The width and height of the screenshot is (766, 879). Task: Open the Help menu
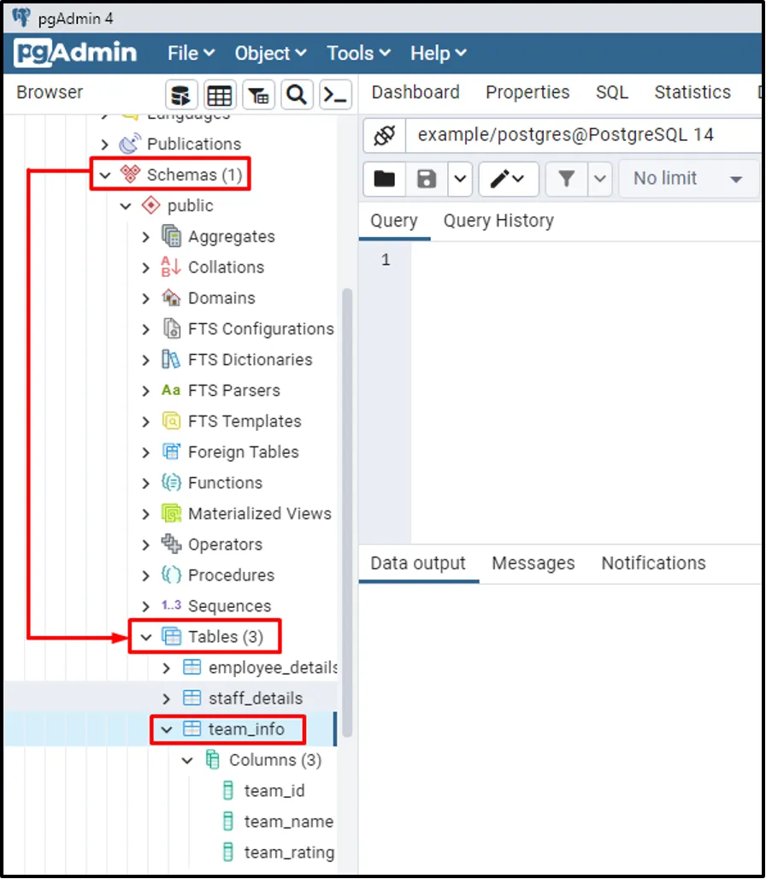click(x=439, y=53)
